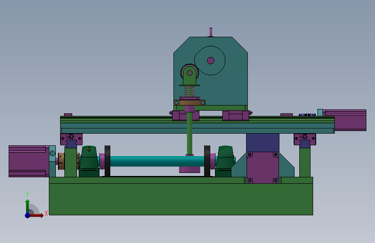
Task: Select the right green support column
Action: coord(305,163)
